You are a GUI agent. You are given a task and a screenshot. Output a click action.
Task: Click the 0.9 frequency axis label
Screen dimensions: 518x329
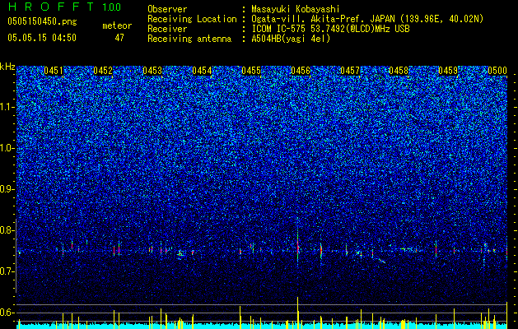(x=7, y=189)
